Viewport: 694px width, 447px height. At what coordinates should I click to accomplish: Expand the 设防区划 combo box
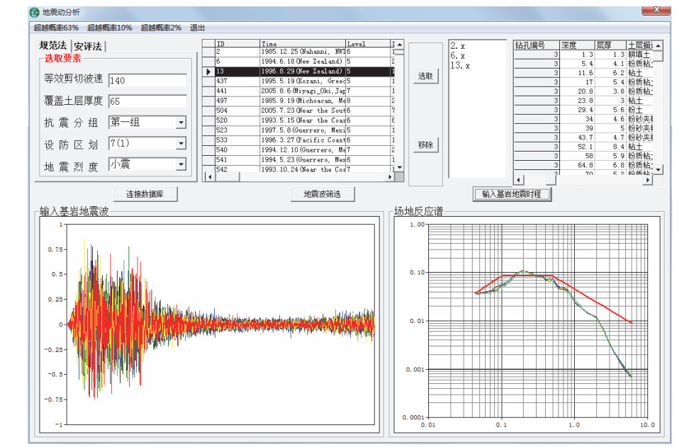pyautogui.click(x=181, y=143)
